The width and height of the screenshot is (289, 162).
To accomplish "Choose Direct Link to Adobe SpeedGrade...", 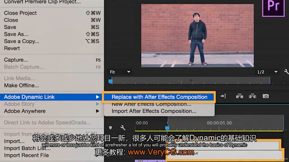I will tap(52, 123).
